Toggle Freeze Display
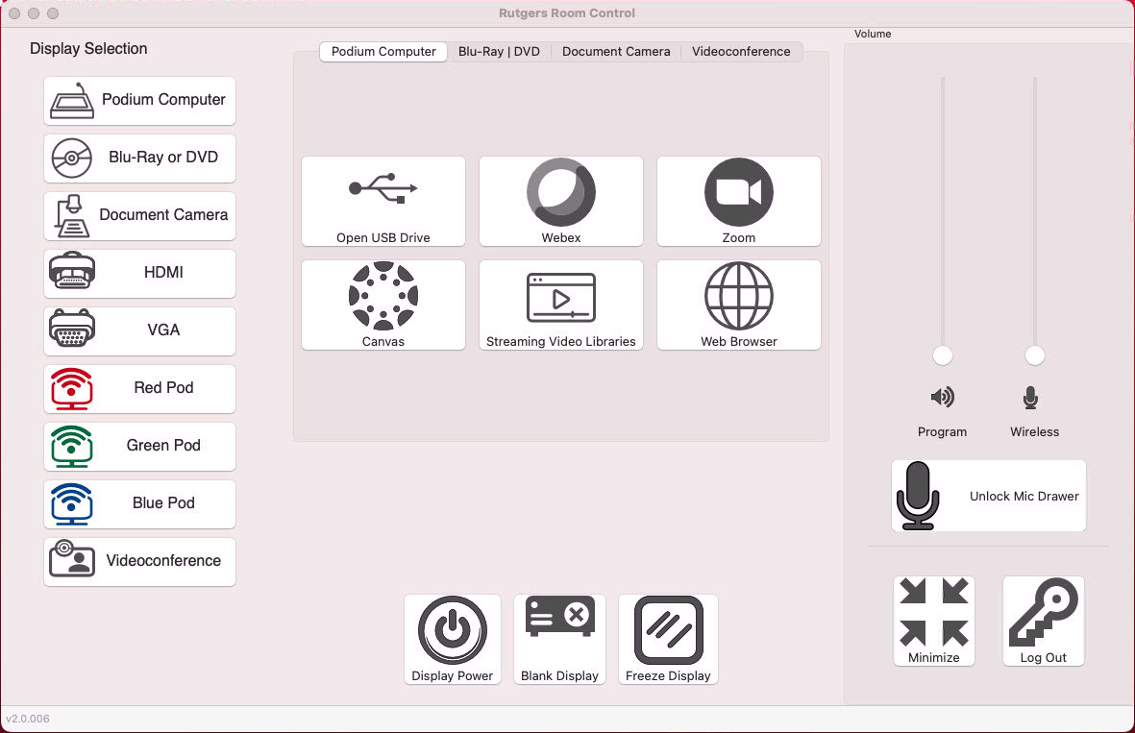 pyautogui.click(x=668, y=639)
